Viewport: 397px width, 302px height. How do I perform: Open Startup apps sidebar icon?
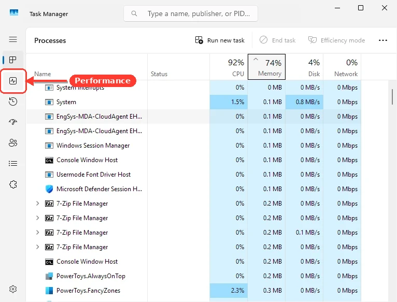click(x=13, y=122)
